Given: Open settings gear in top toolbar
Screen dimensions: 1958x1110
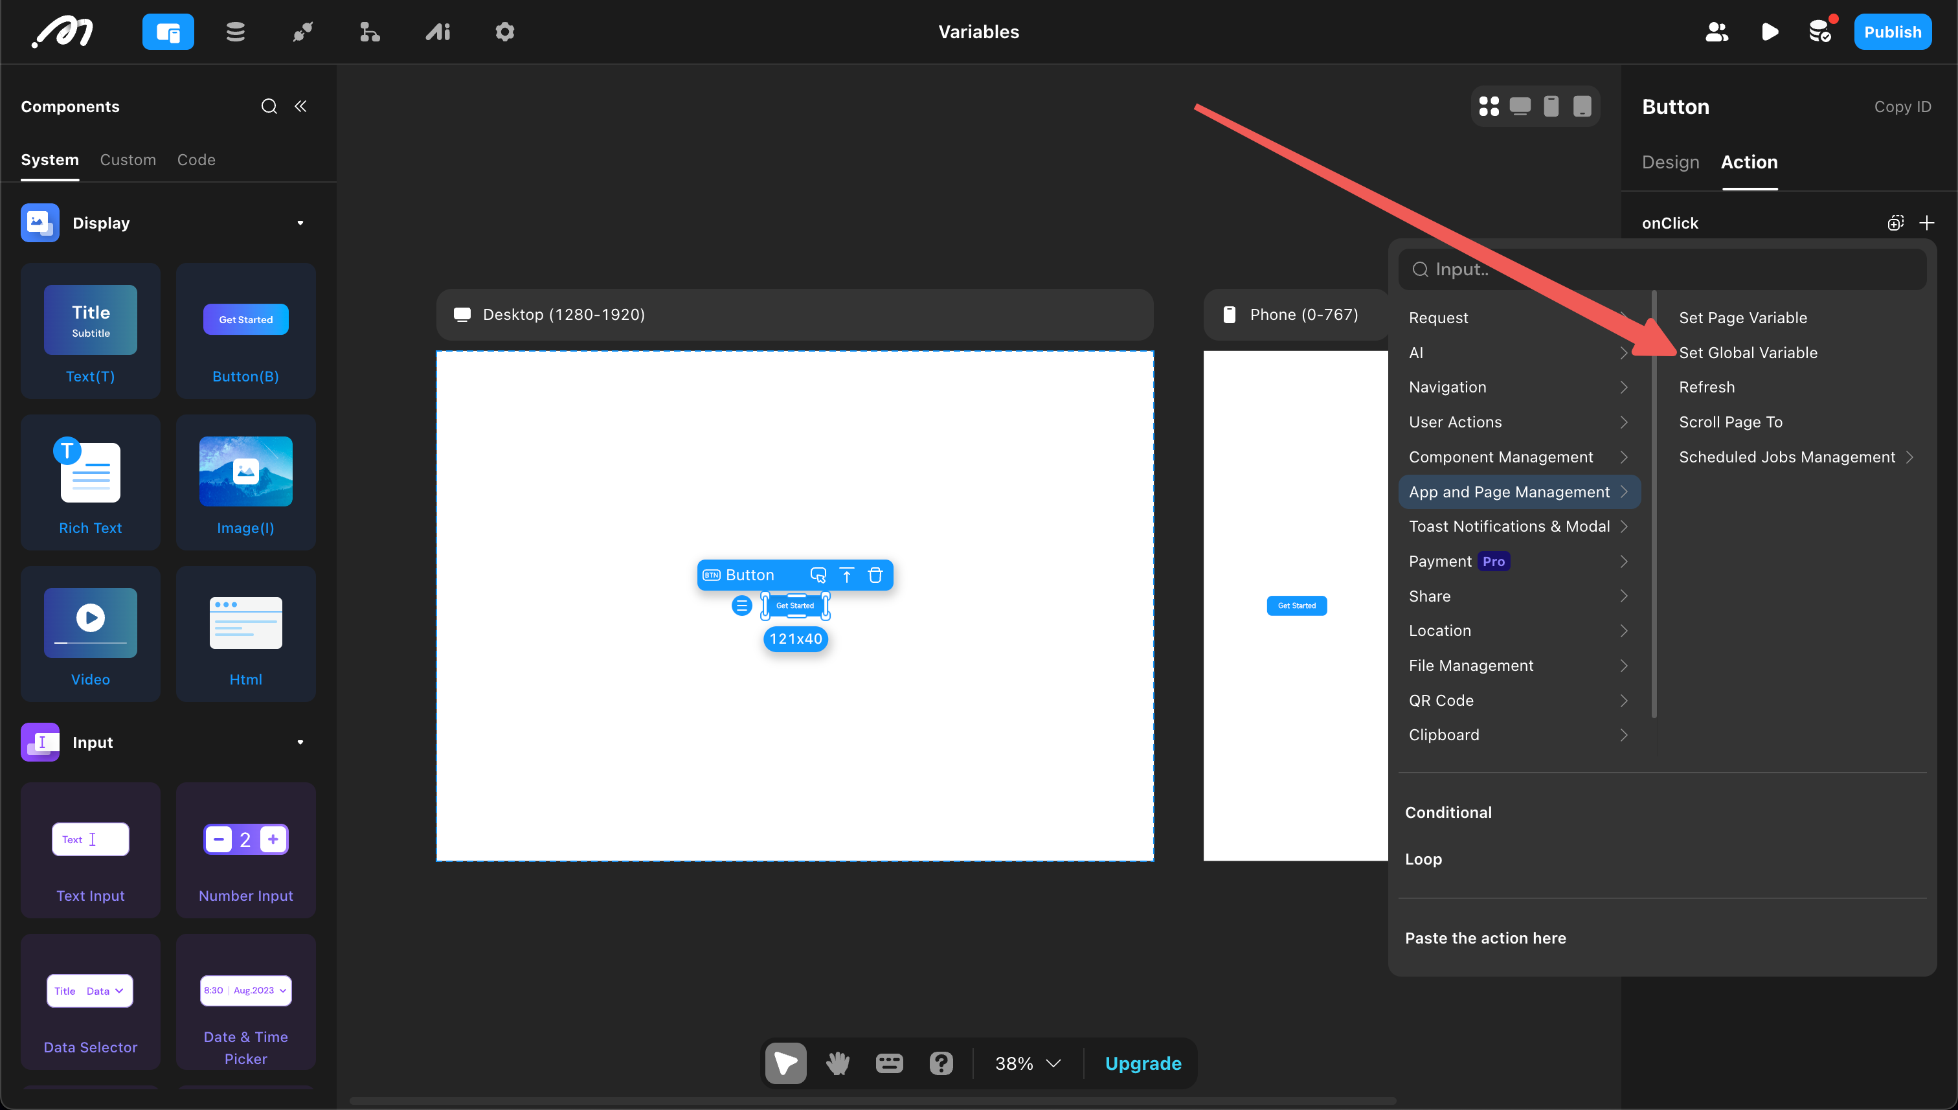Looking at the screenshot, I should [504, 32].
